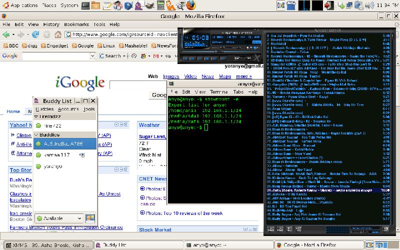The width and height of the screenshot is (400, 250).
Task: Open the Buddies menu in Buddy List
Action: tap(44, 109)
